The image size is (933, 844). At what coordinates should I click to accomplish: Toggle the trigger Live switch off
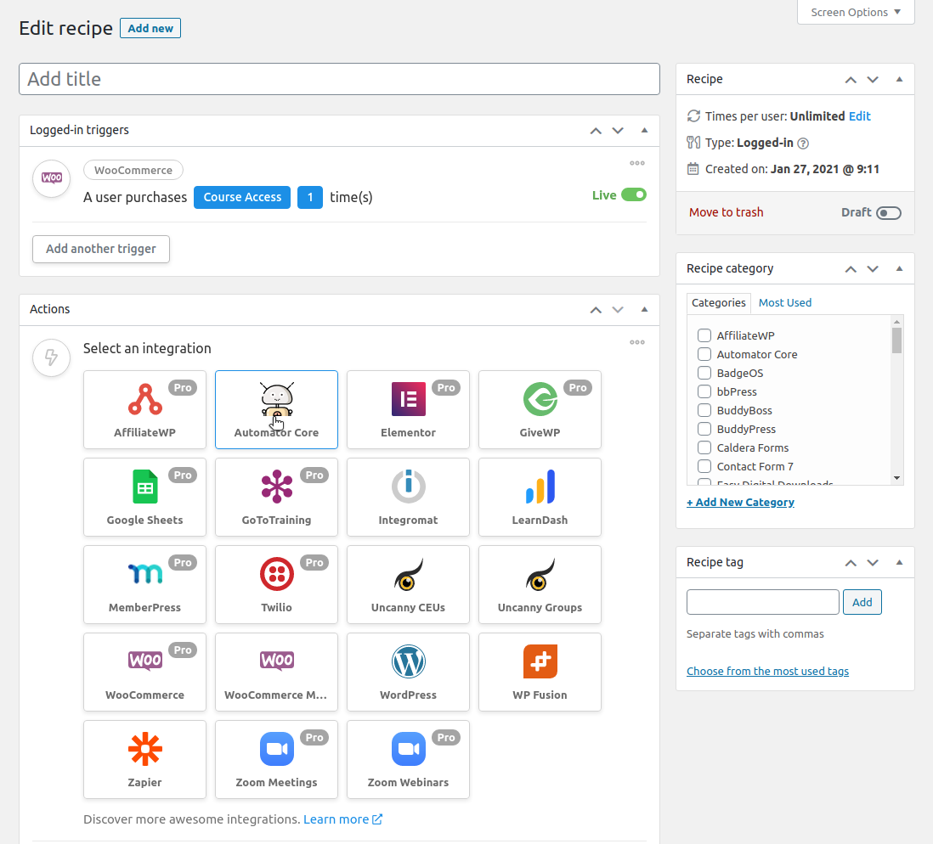634,195
